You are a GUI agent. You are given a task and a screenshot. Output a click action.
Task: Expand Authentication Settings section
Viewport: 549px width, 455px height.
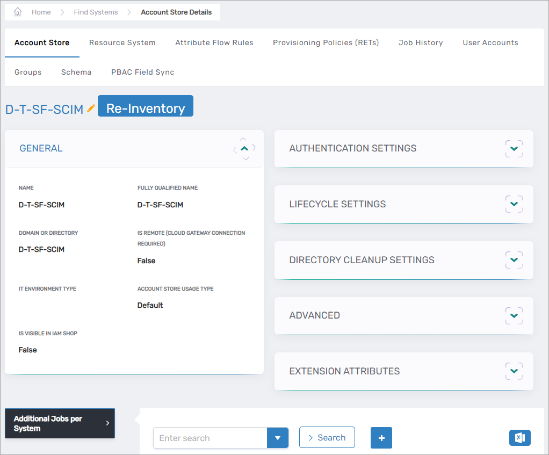pos(514,149)
